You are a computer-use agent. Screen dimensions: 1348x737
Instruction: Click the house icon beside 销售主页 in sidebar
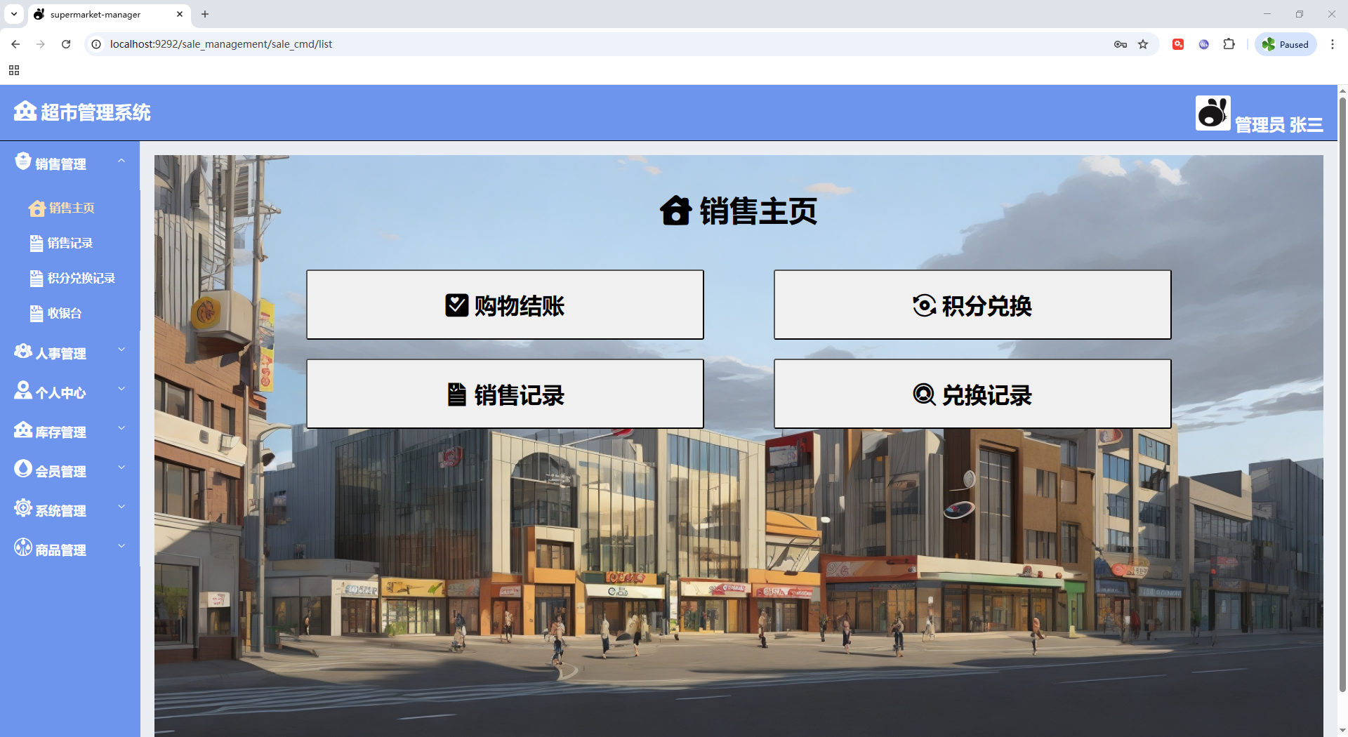(x=37, y=208)
